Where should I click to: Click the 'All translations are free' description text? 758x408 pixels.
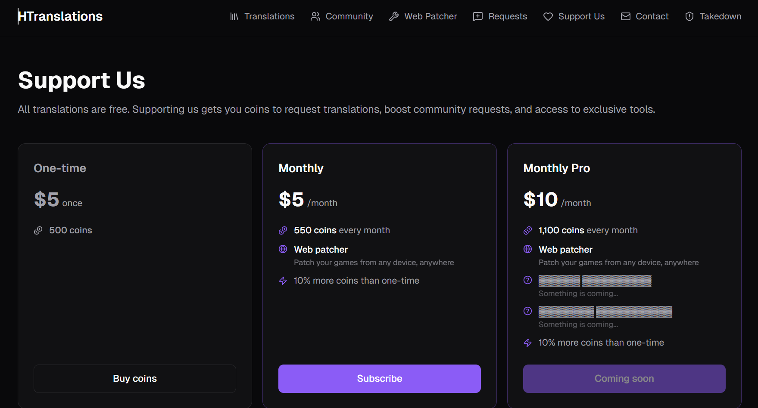tap(337, 109)
